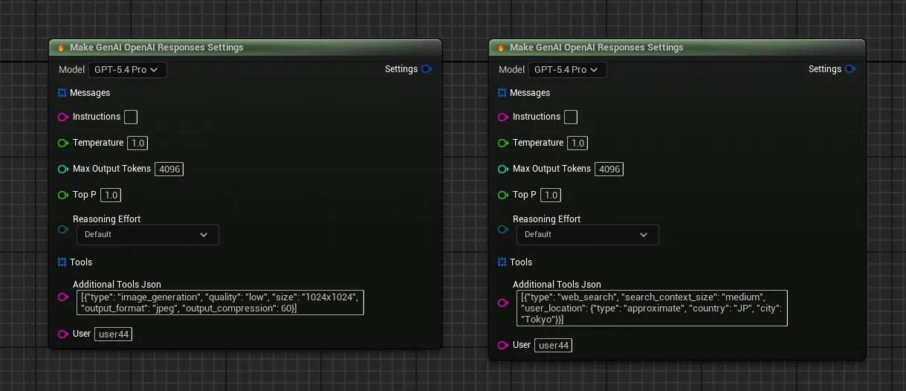Screen dimensions: 906x391
Task: Click the Max Output Tokens pin on left node
Action: 63,169
